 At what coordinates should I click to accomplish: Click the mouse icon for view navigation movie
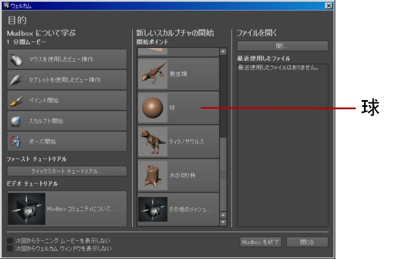pos(16,59)
